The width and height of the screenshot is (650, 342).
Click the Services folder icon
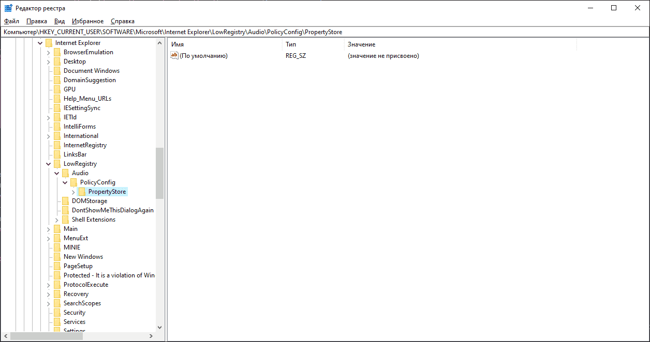[x=57, y=322]
